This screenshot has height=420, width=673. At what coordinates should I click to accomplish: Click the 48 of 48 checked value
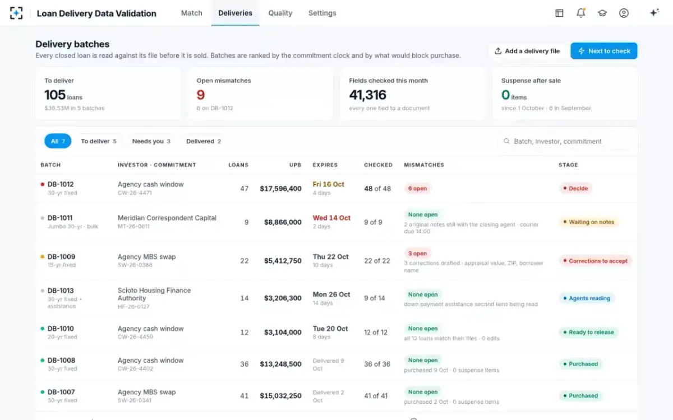pyautogui.click(x=377, y=189)
